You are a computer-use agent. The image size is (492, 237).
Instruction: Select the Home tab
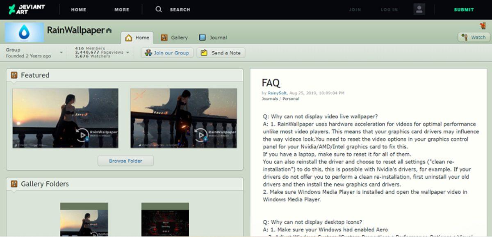tap(137, 38)
